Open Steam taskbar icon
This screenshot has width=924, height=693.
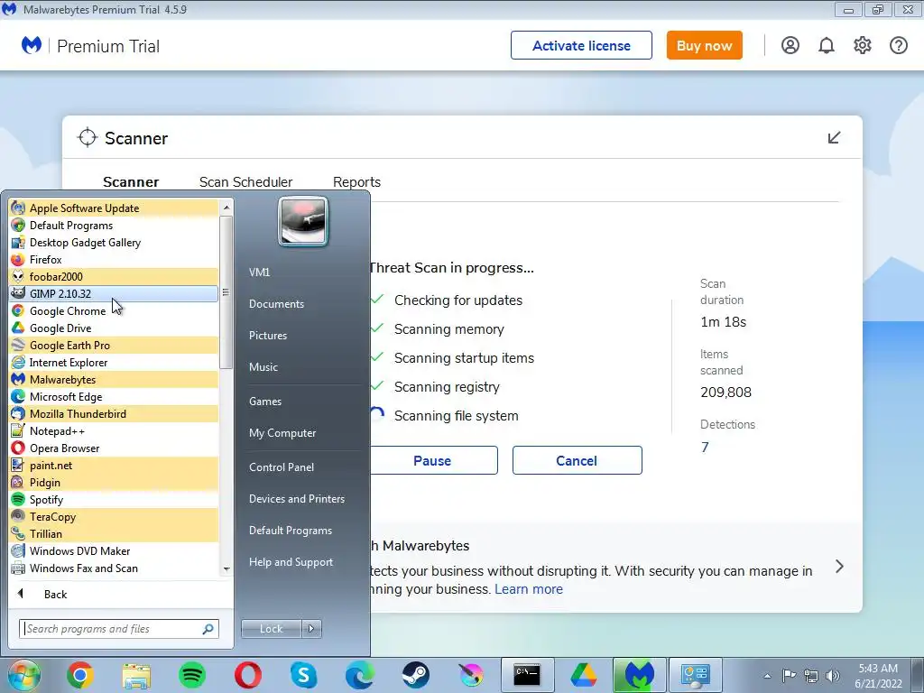(415, 675)
